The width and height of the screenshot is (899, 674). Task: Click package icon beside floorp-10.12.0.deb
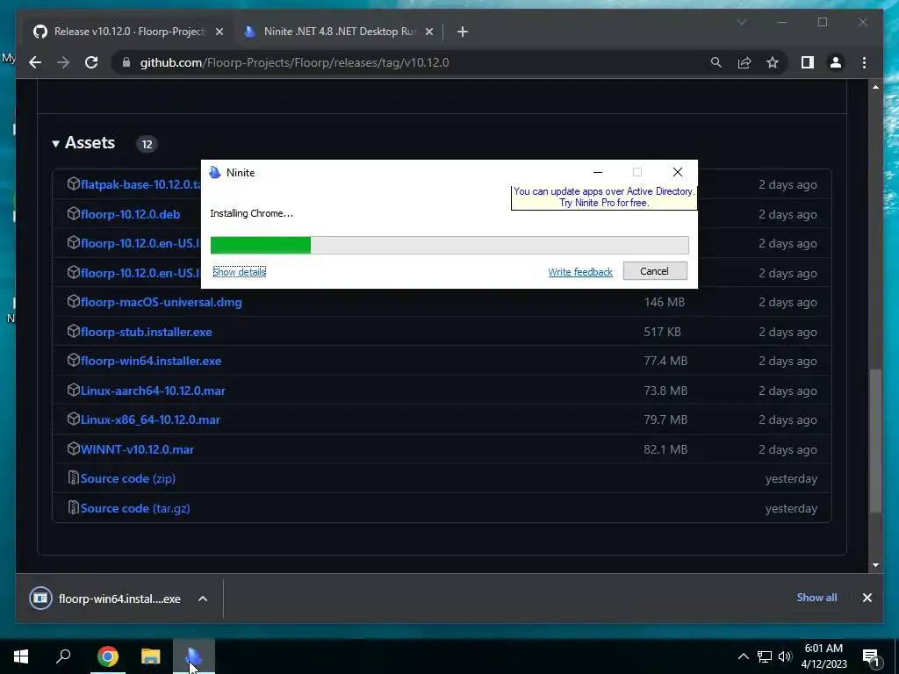pyautogui.click(x=73, y=214)
